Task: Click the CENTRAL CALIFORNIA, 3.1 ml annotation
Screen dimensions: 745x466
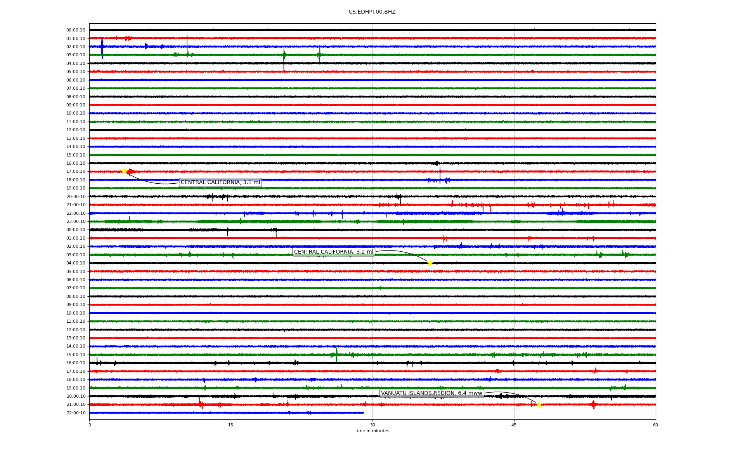Action: (x=220, y=183)
